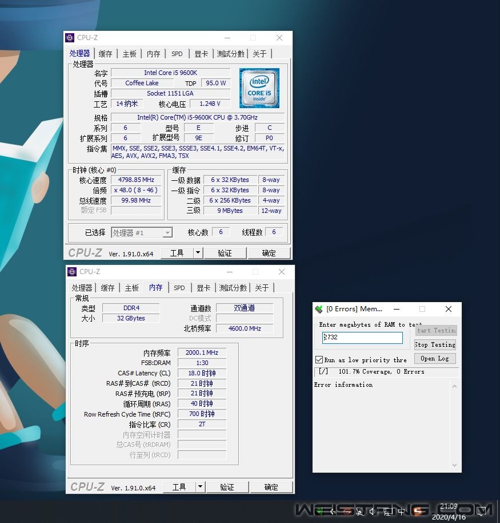This screenshot has width=500, height=523.
Task: Click the 101.7% Coverage progress bar
Action: pos(386,373)
